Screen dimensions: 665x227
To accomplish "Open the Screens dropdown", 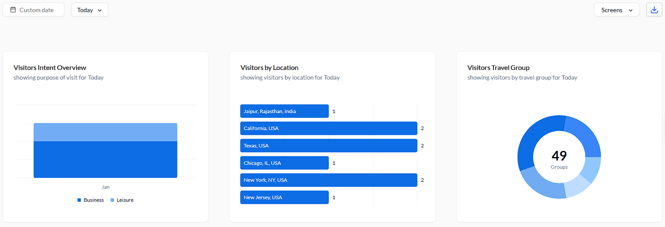I will [616, 10].
